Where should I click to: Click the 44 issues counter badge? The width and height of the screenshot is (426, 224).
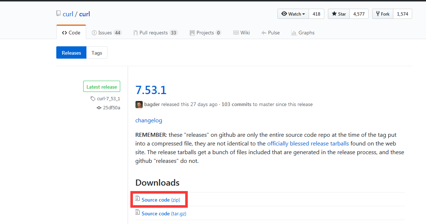[118, 33]
